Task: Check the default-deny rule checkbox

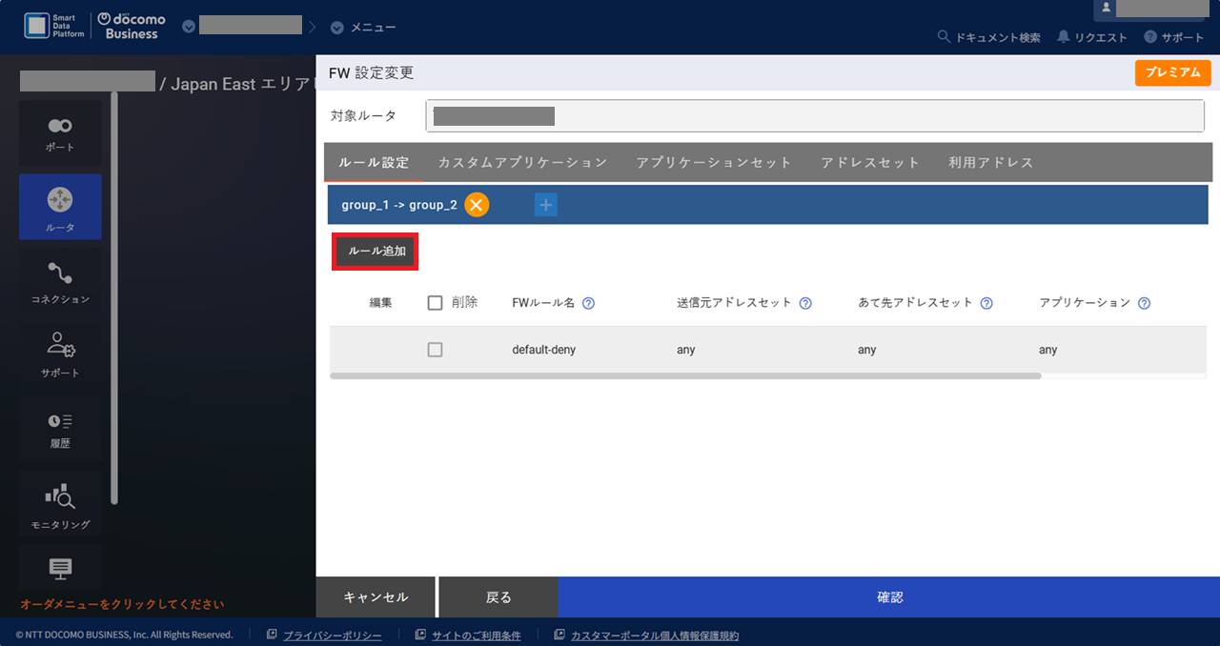Action: [436, 350]
